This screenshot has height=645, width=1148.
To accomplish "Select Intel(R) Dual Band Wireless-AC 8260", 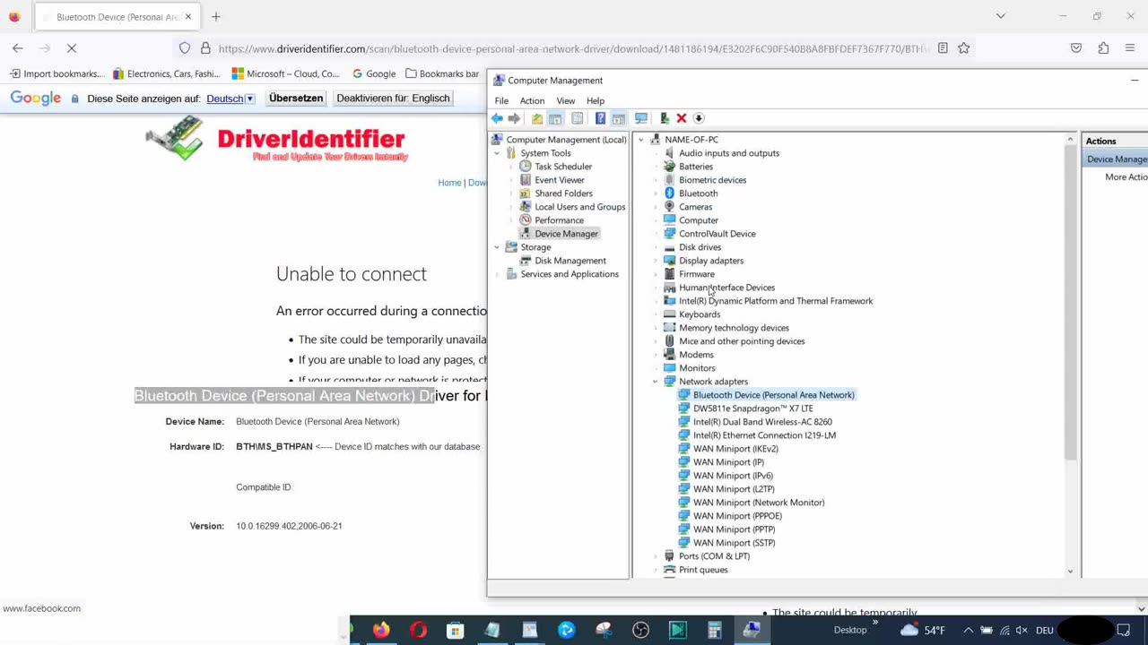I will [762, 422].
